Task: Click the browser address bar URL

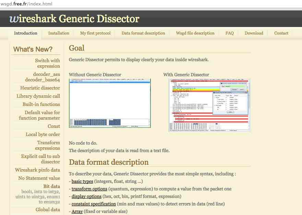Action: point(26,4)
